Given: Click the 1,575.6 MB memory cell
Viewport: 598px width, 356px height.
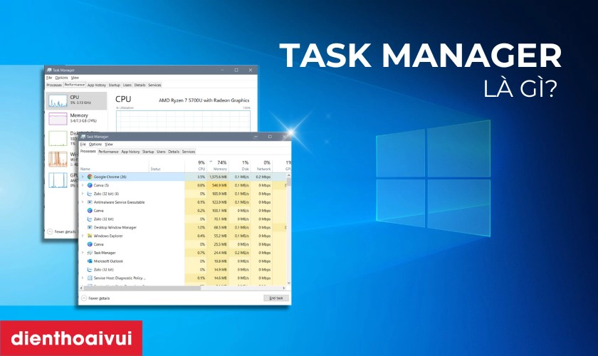Looking at the screenshot, I should coord(218,177).
